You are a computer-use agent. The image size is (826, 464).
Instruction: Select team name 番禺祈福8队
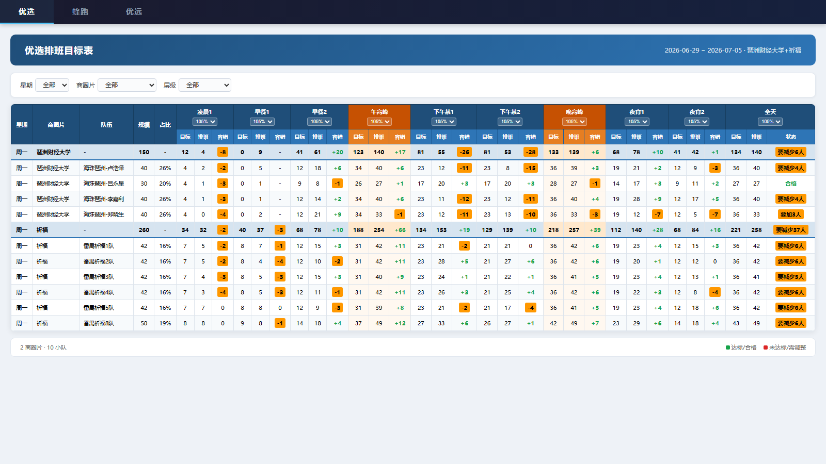99,323
